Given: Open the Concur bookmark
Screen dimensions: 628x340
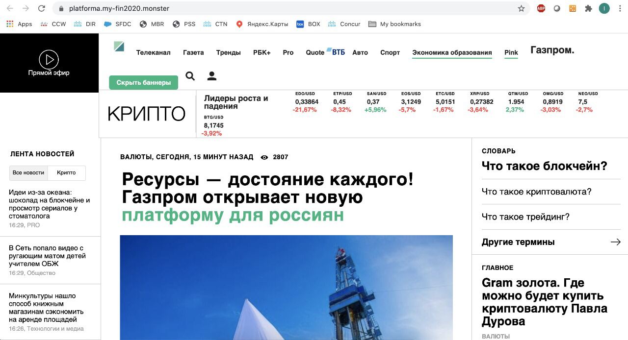Looking at the screenshot, I should pyautogui.click(x=344, y=24).
